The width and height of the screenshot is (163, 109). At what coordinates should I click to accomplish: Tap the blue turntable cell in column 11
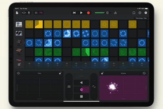click(x=123, y=34)
